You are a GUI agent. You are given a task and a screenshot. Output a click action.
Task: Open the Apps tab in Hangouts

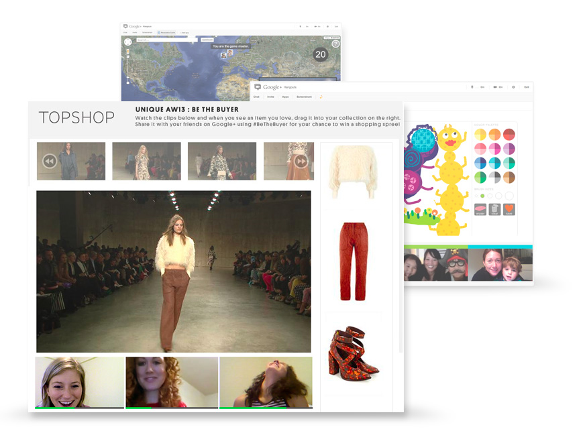click(284, 97)
